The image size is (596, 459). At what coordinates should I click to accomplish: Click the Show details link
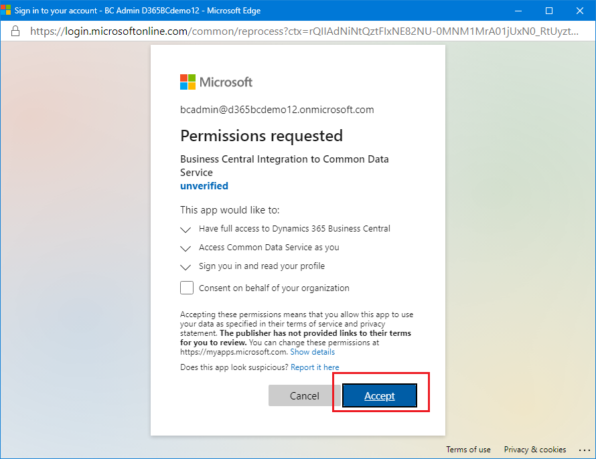click(x=313, y=352)
